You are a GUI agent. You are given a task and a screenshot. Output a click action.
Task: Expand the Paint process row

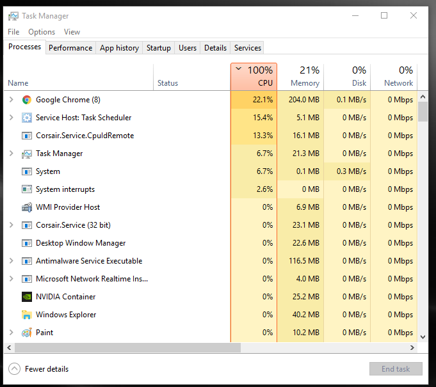(11, 332)
